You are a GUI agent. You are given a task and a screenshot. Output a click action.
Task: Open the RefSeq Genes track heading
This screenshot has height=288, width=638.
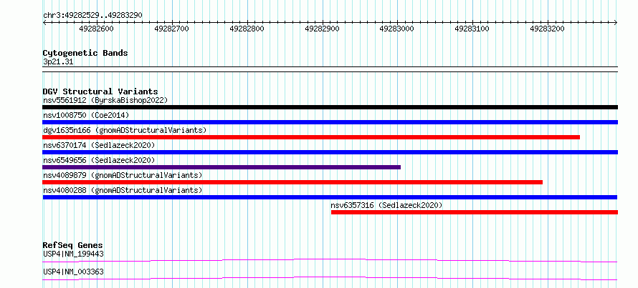pyautogui.click(x=73, y=245)
